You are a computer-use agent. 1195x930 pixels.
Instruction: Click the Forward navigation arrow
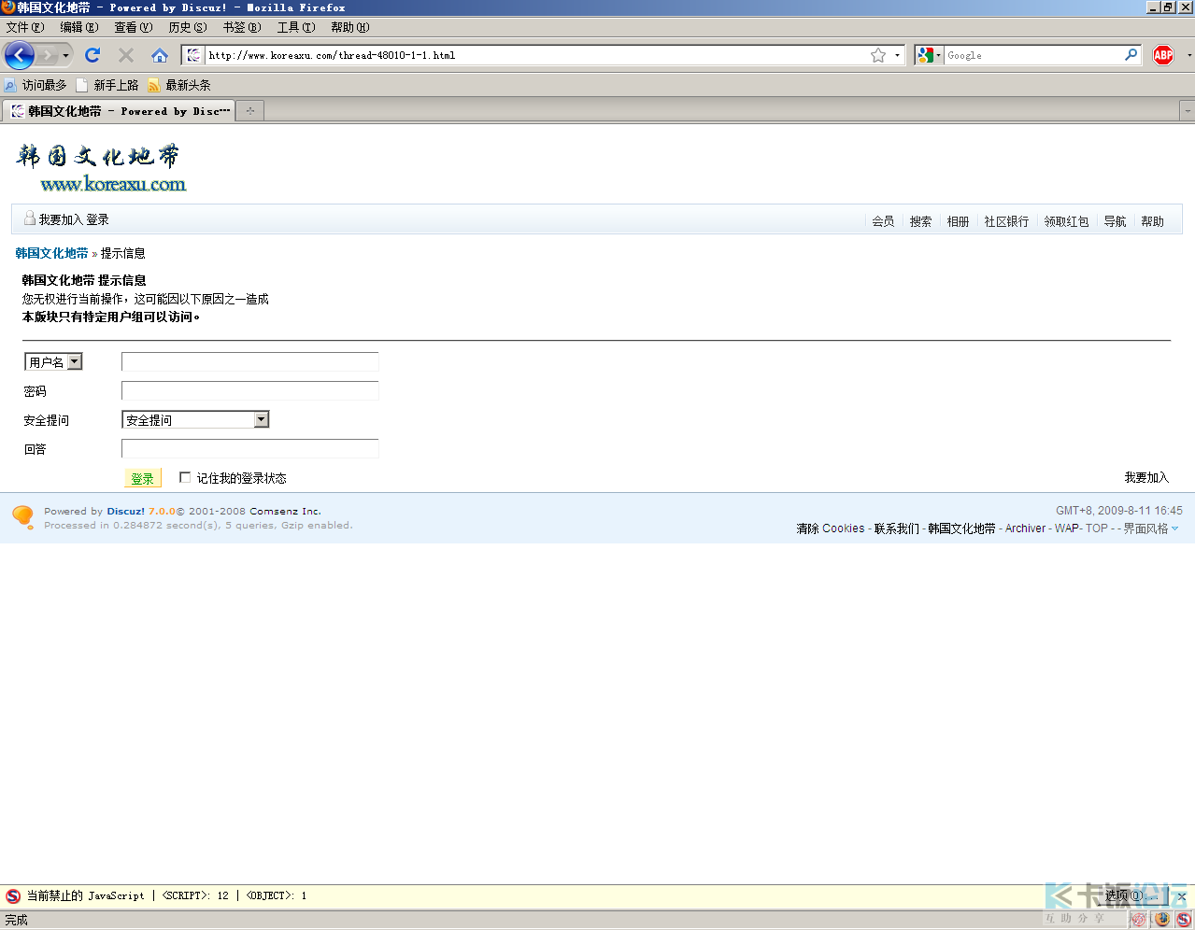tap(47, 55)
